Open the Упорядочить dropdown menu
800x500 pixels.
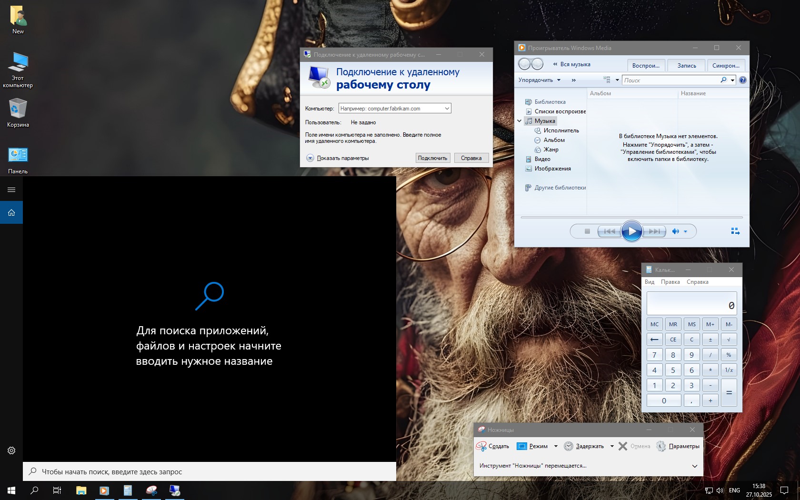pos(540,80)
